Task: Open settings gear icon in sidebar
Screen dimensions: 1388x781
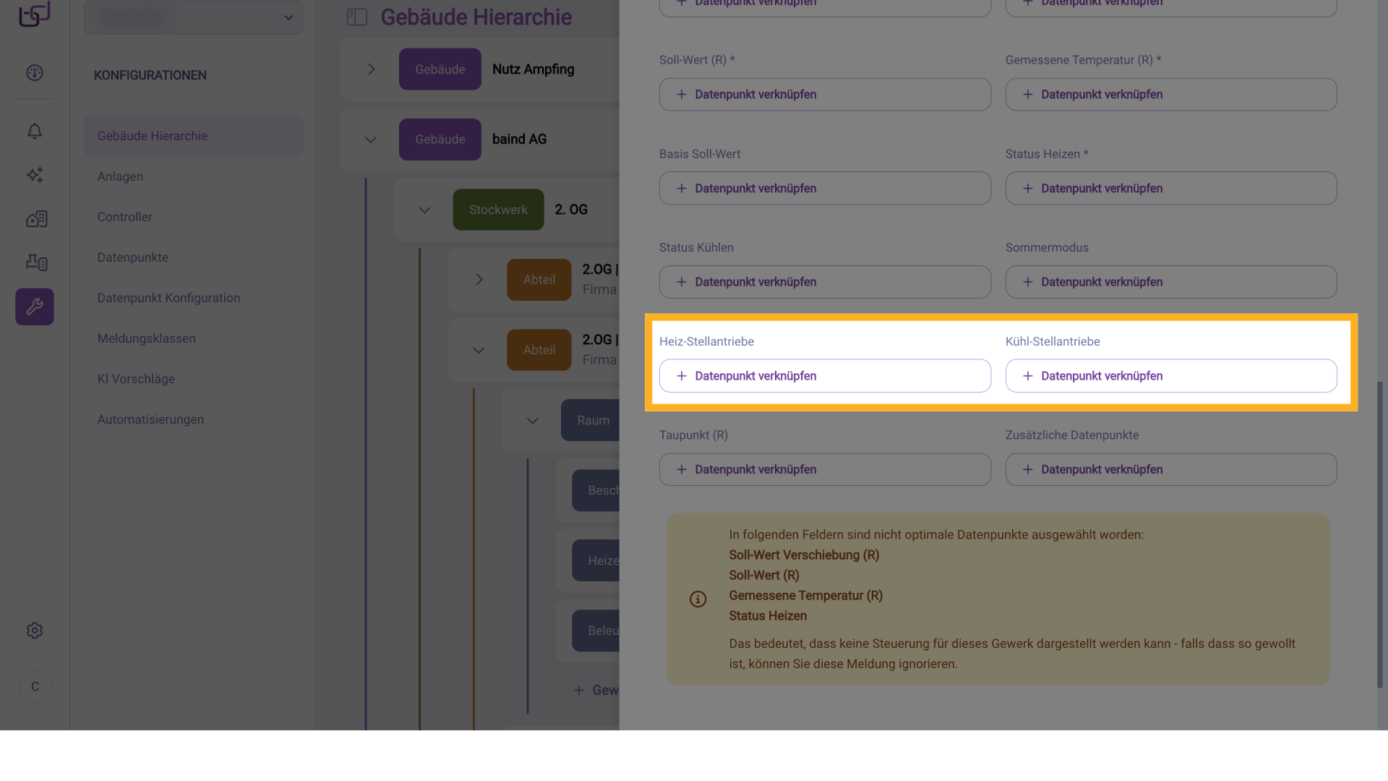Action: point(35,631)
